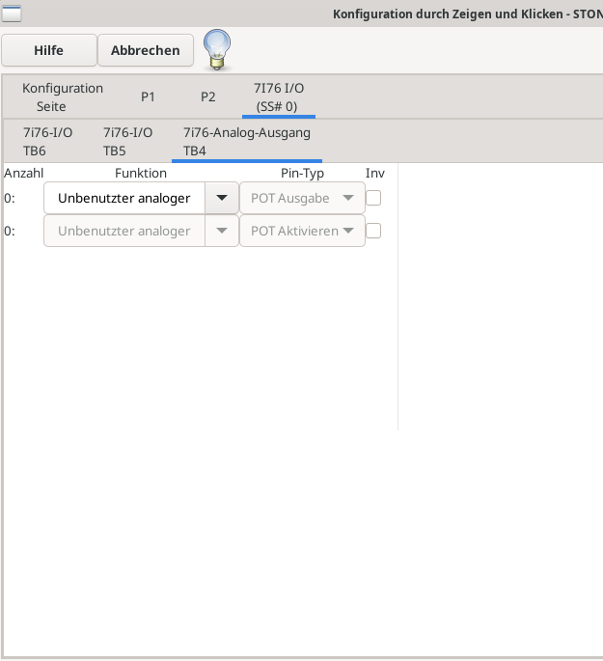
Task: Open the window menu icon in title bar
Action: [12, 14]
